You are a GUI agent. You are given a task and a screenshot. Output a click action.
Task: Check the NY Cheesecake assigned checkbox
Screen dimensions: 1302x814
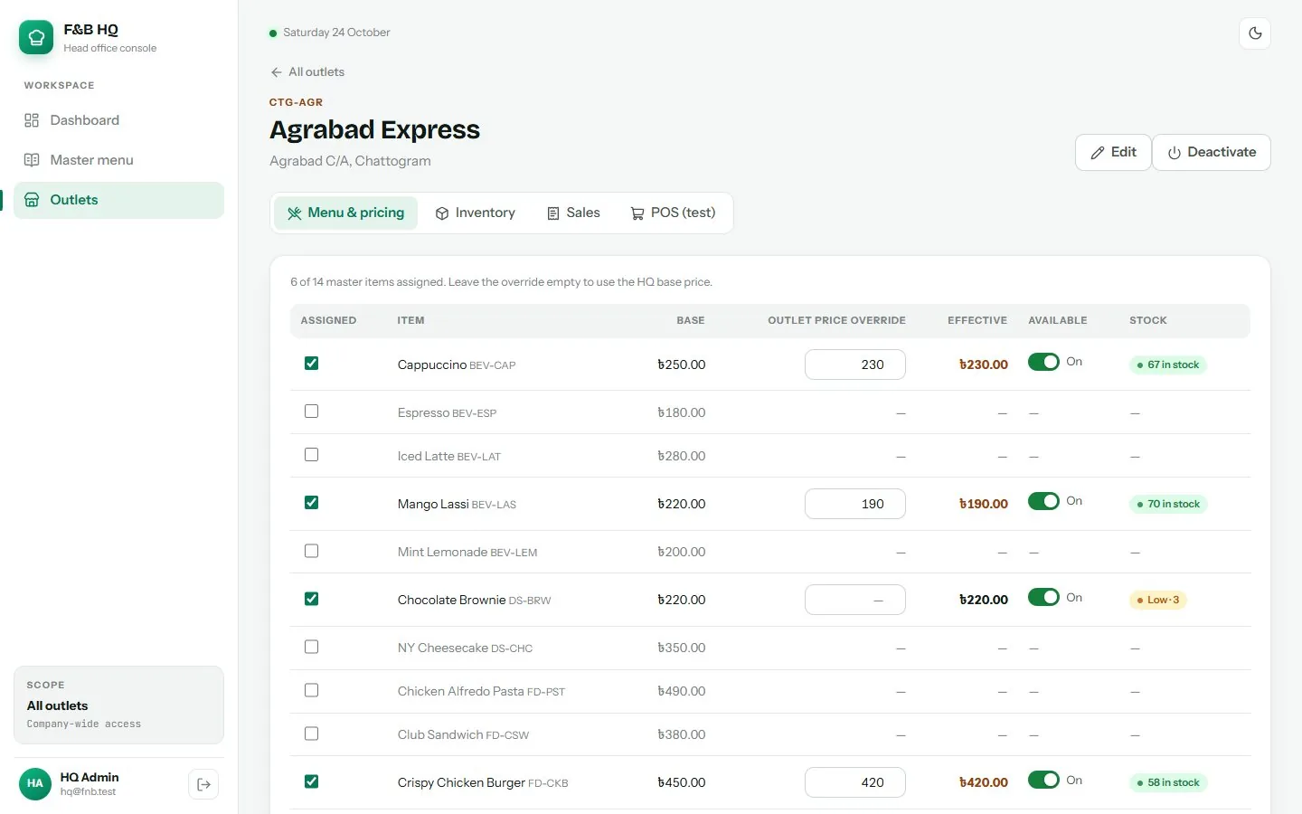click(311, 647)
